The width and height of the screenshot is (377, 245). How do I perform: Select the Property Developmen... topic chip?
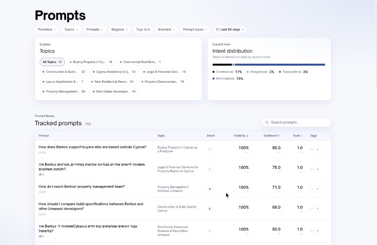pyautogui.click(x=163, y=81)
